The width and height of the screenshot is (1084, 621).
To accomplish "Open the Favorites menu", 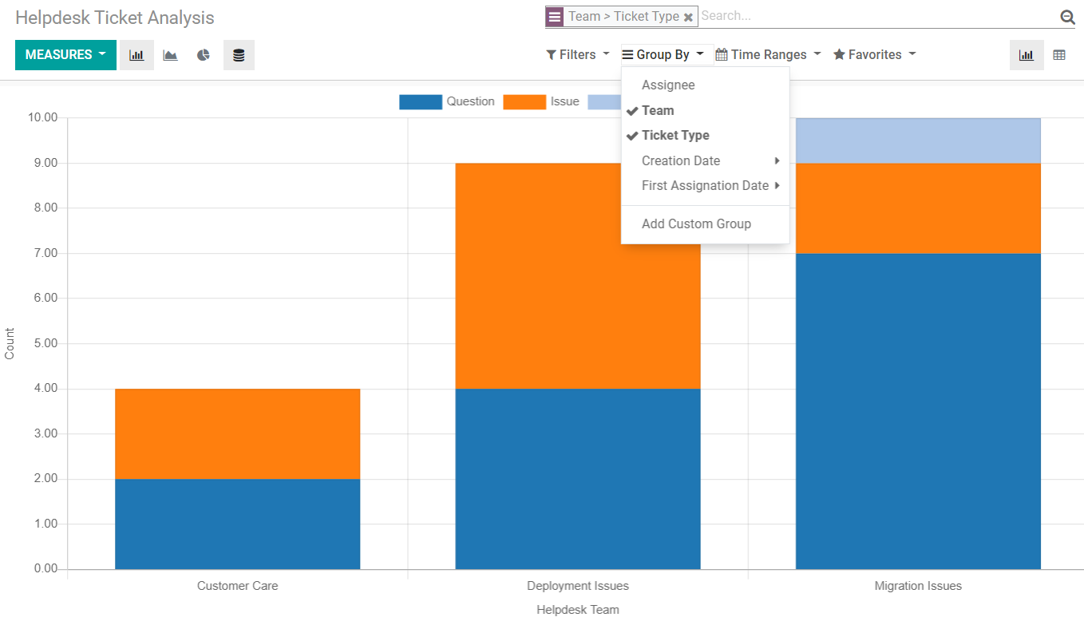I will point(874,54).
